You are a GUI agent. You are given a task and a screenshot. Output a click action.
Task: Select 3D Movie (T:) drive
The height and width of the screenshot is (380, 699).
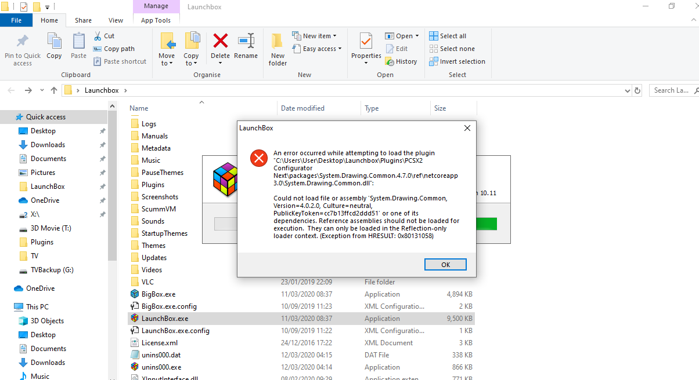(51, 228)
